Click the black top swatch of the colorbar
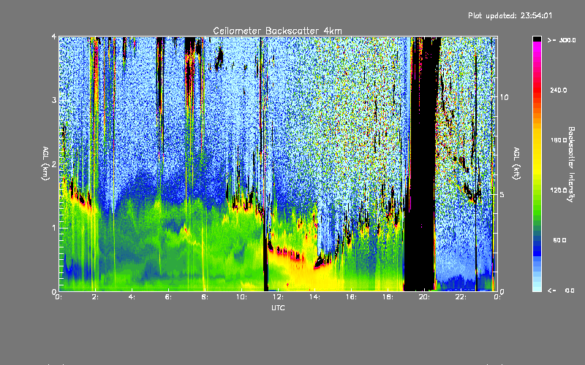This screenshot has width=585, height=365. (x=537, y=39)
